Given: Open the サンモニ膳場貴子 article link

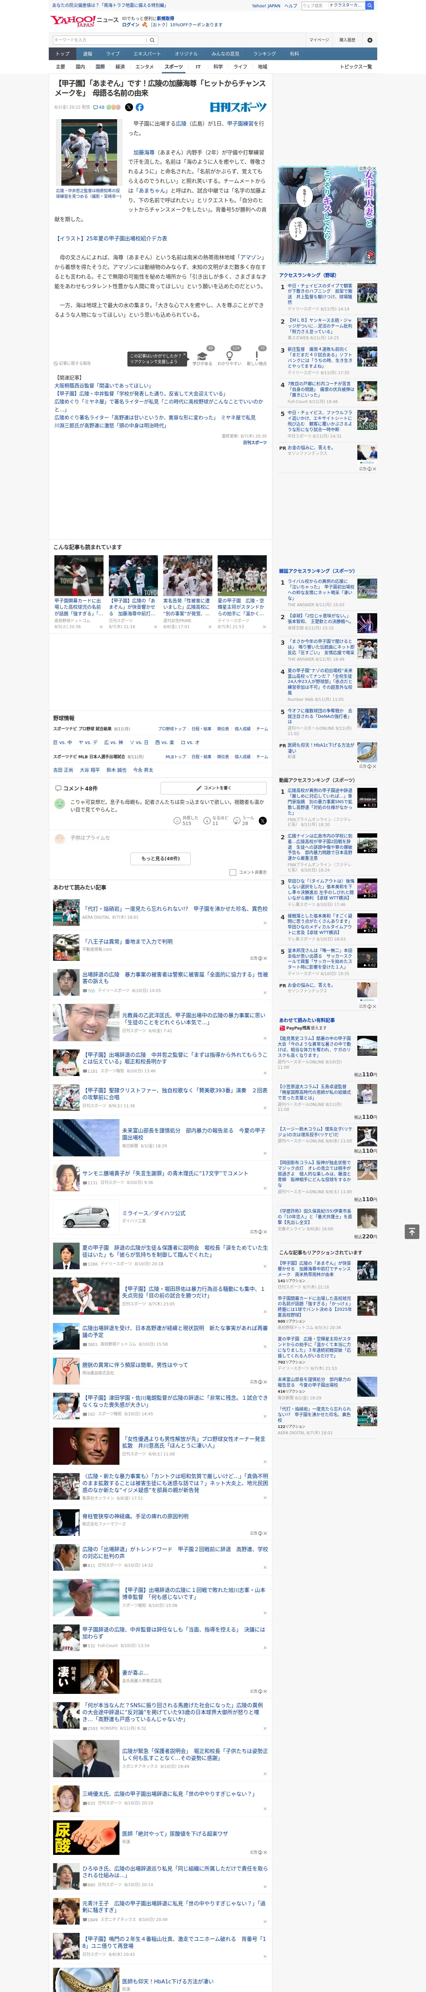Looking at the screenshot, I should pyautogui.click(x=166, y=1173).
